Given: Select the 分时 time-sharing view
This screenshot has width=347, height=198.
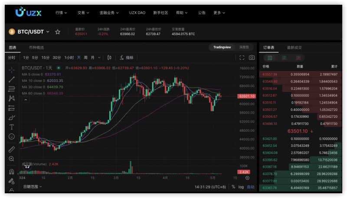Looking at the screenshot, I should [x=12, y=58].
